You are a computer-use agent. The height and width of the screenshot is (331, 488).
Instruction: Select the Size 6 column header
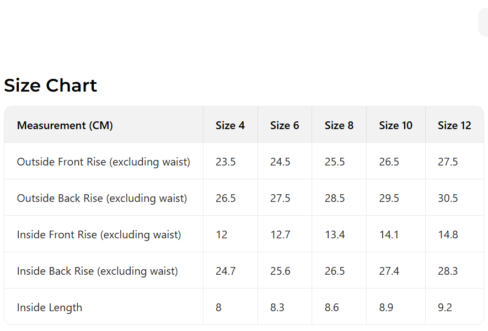click(x=285, y=125)
